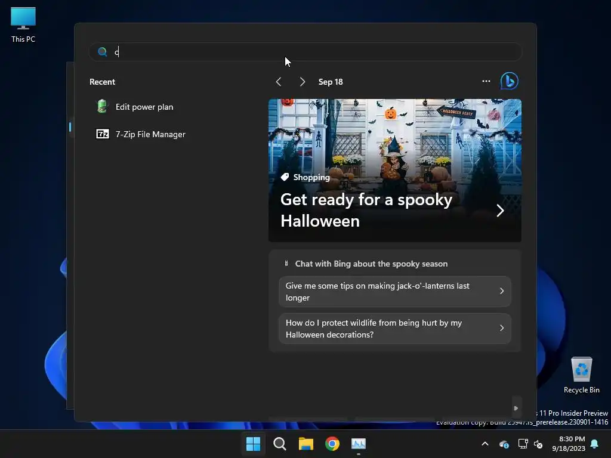Click the magnifier icon in the search box
The height and width of the screenshot is (458, 611).
(x=103, y=52)
